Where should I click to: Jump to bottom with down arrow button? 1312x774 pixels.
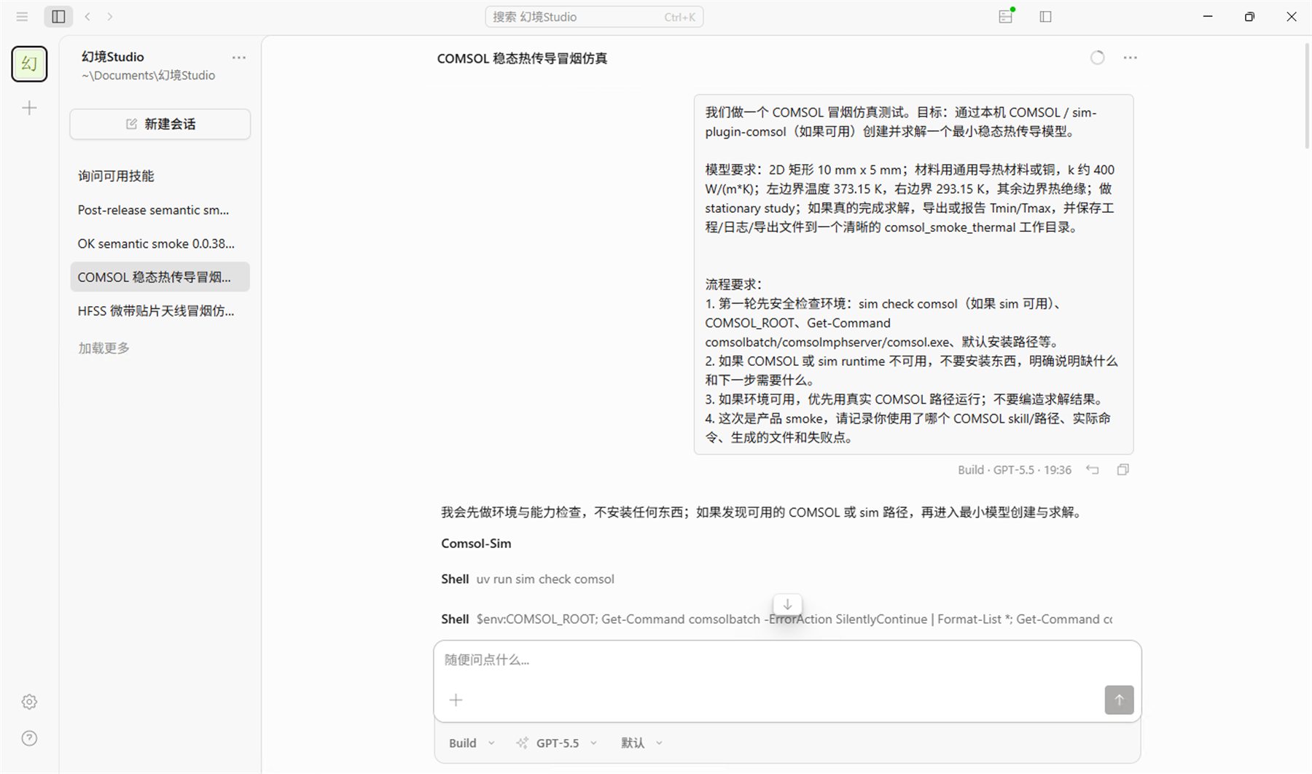click(x=787, y=604)
